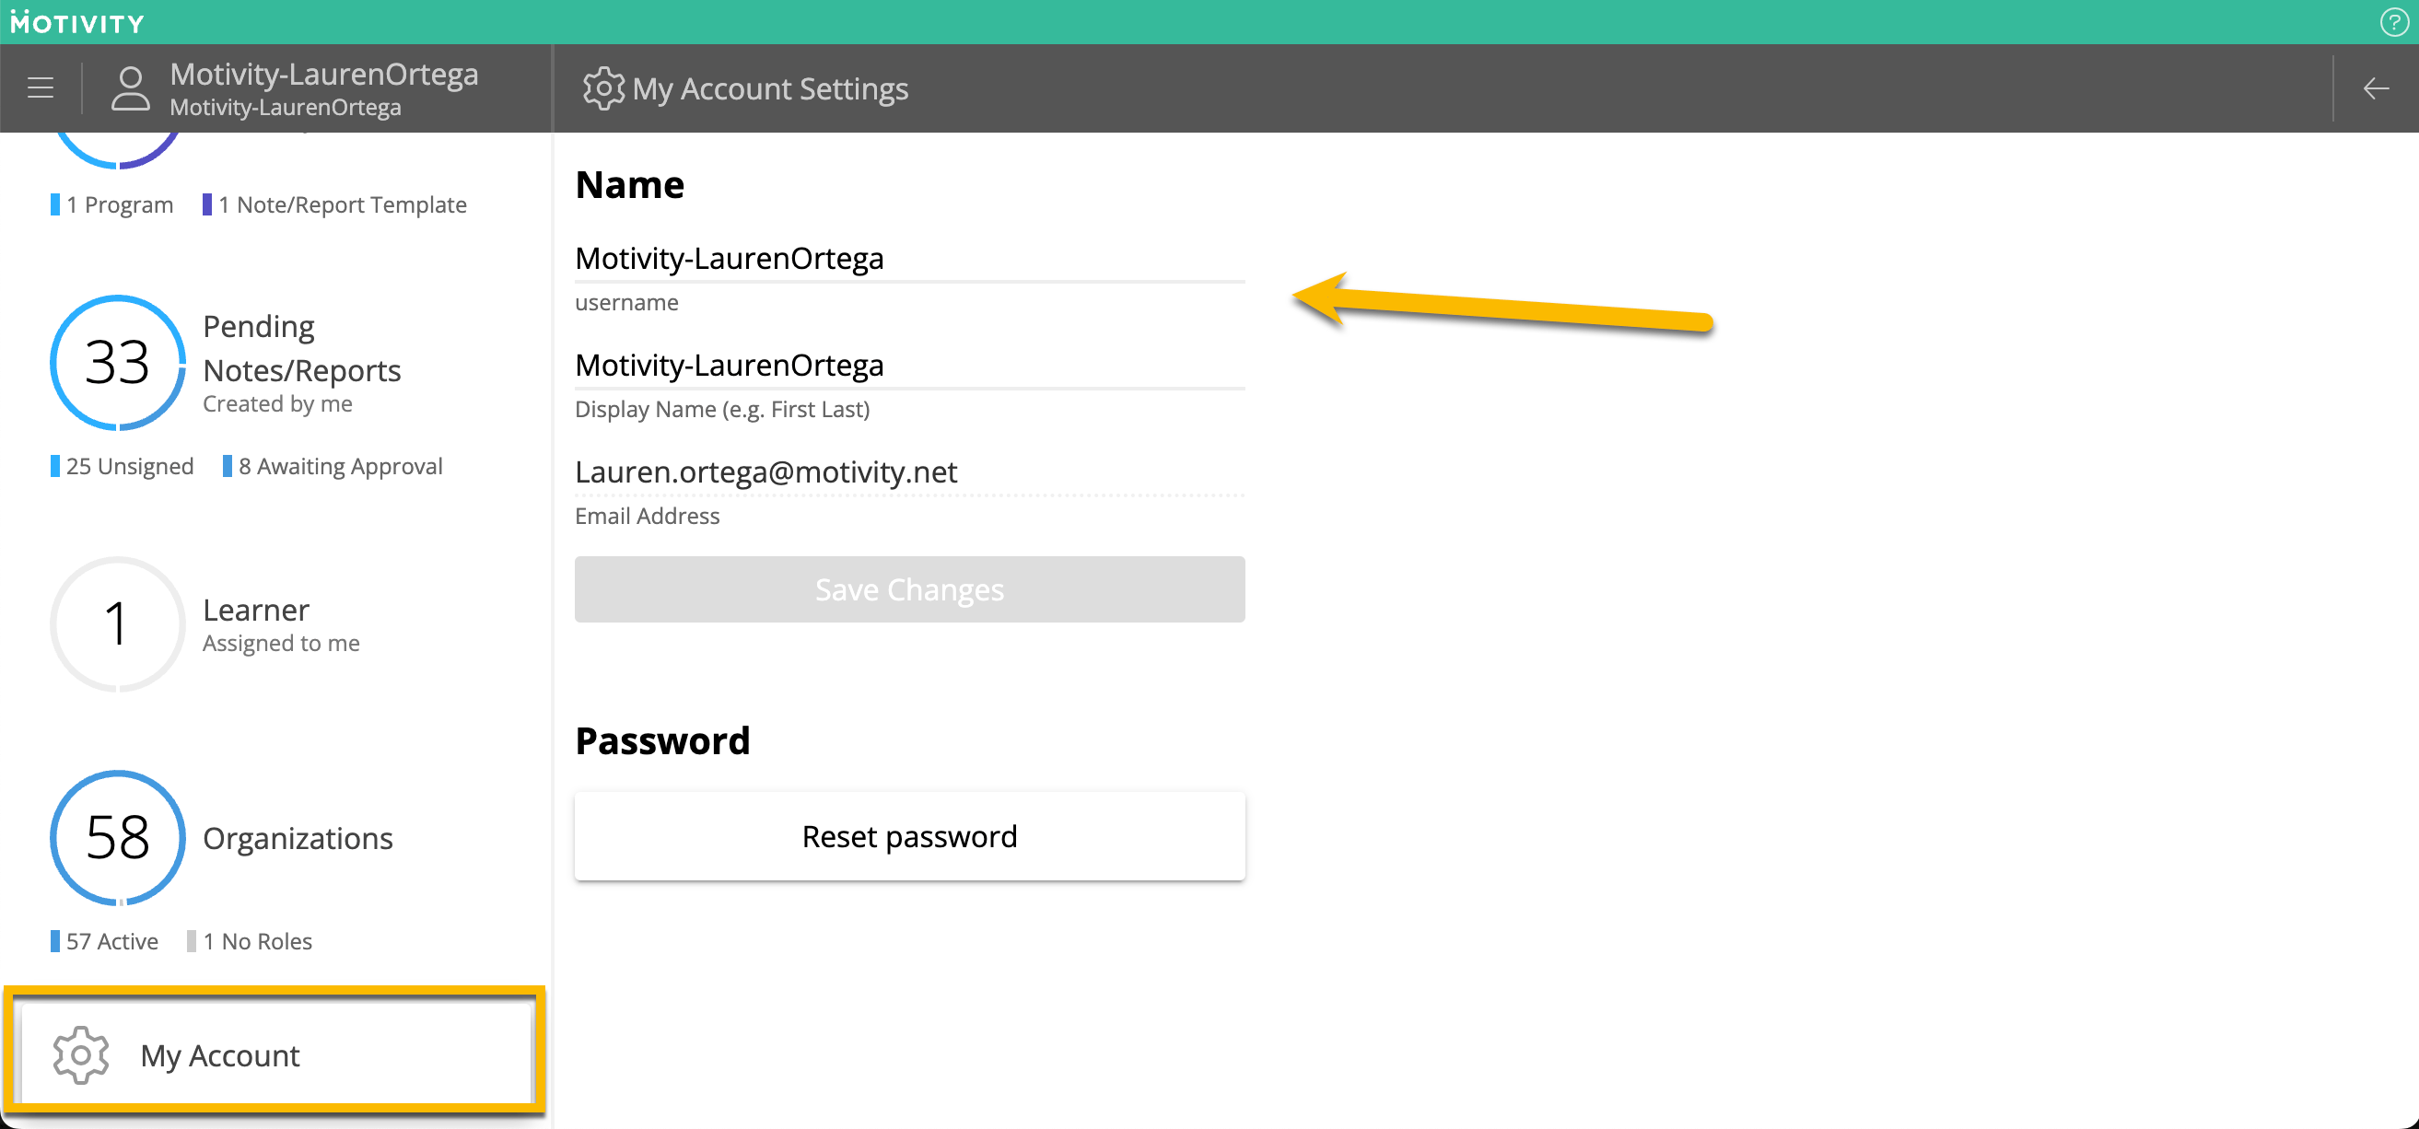Edit the Display Name field
This screenshot has width=2419, height=1129.
pyautogui.click(x=909, y=366)
